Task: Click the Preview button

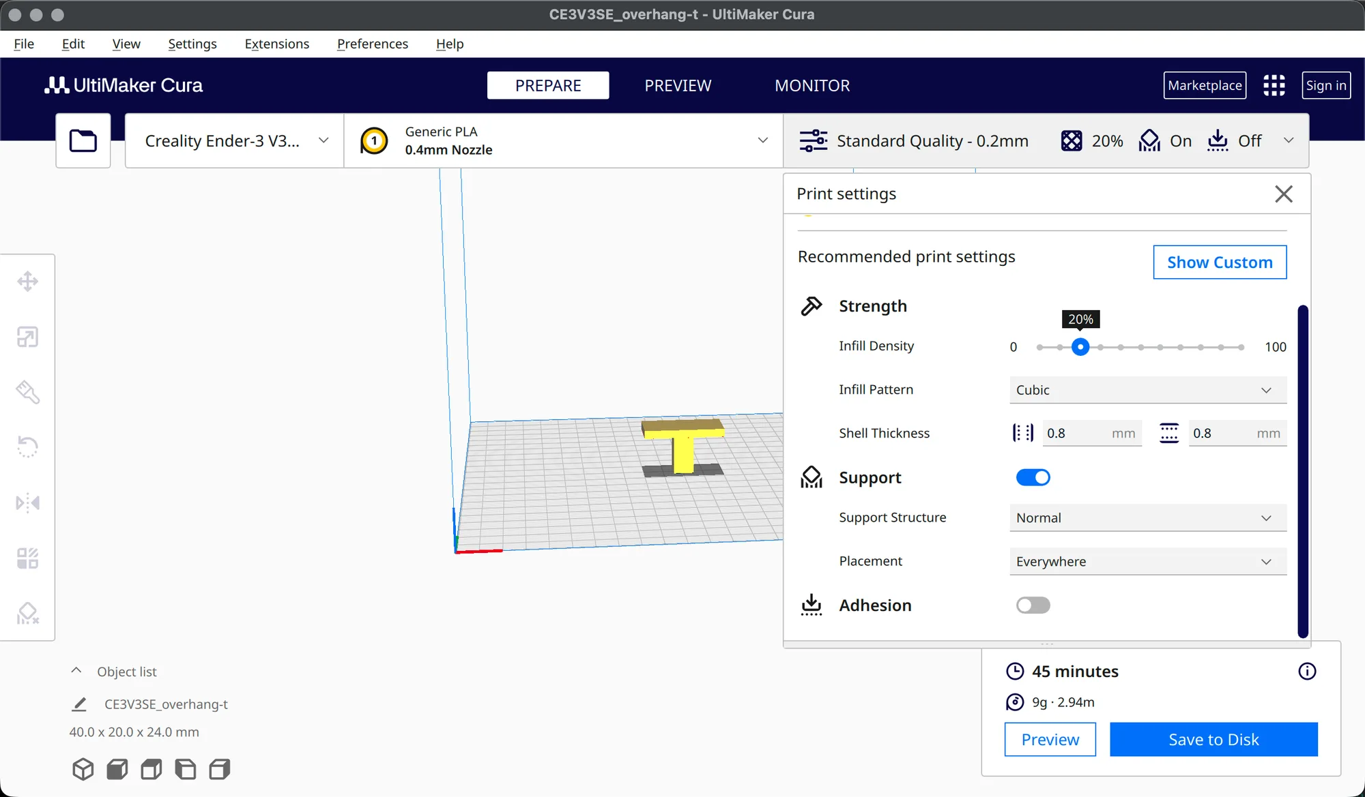Action: point(1050,739)
